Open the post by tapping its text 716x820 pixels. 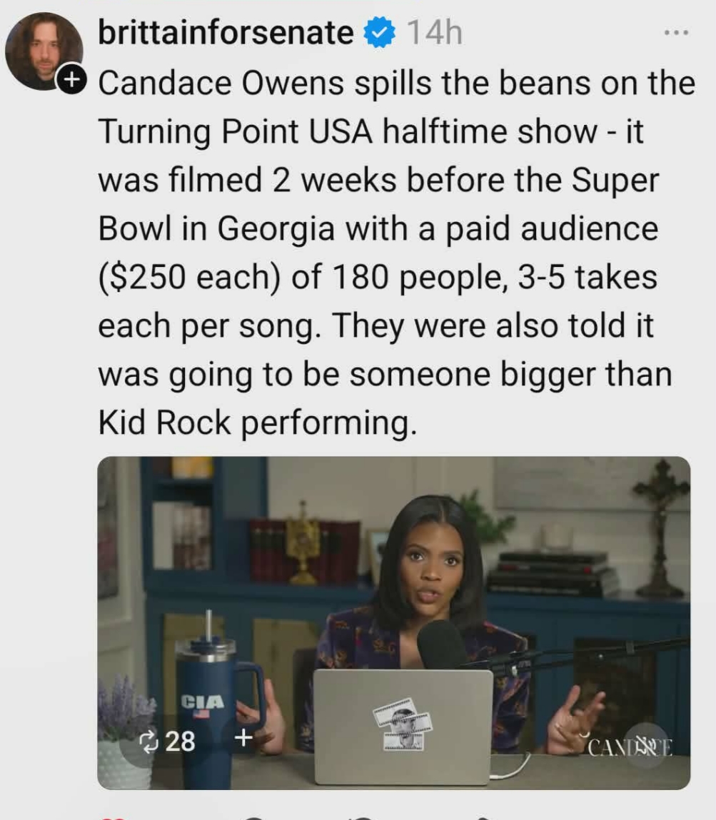pyautogui.click(x=396, y=253)
